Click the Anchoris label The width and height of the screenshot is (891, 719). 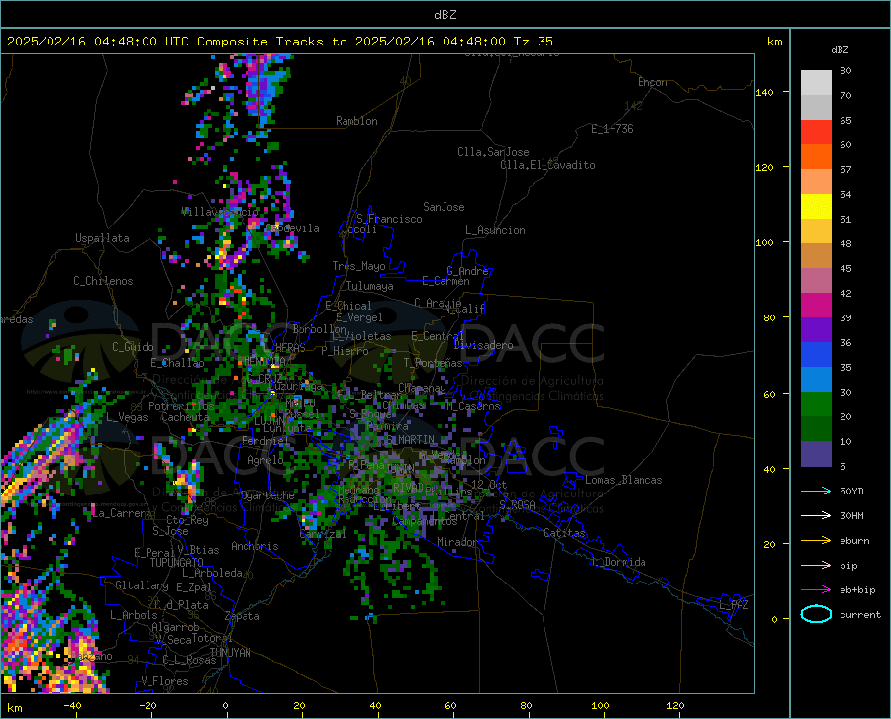pos(254,546)
